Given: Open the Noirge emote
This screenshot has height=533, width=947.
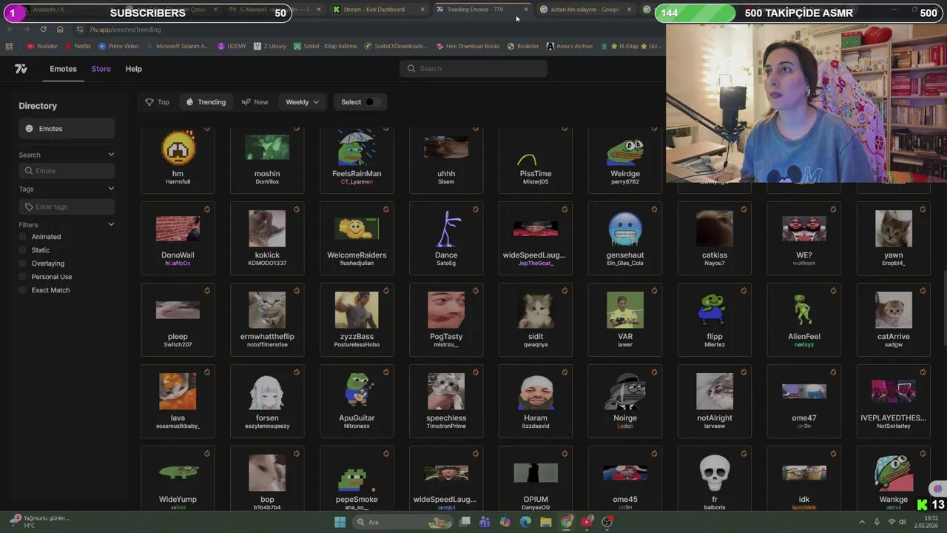Looking at the screenshot, I should coord(625,401).
